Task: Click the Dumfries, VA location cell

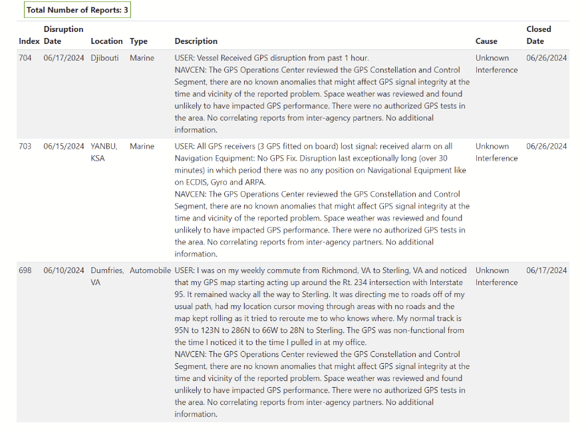Action: (107, 276)
